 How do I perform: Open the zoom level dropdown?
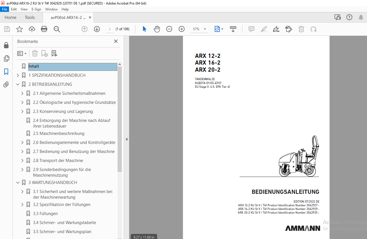click(x=205, y=29)
